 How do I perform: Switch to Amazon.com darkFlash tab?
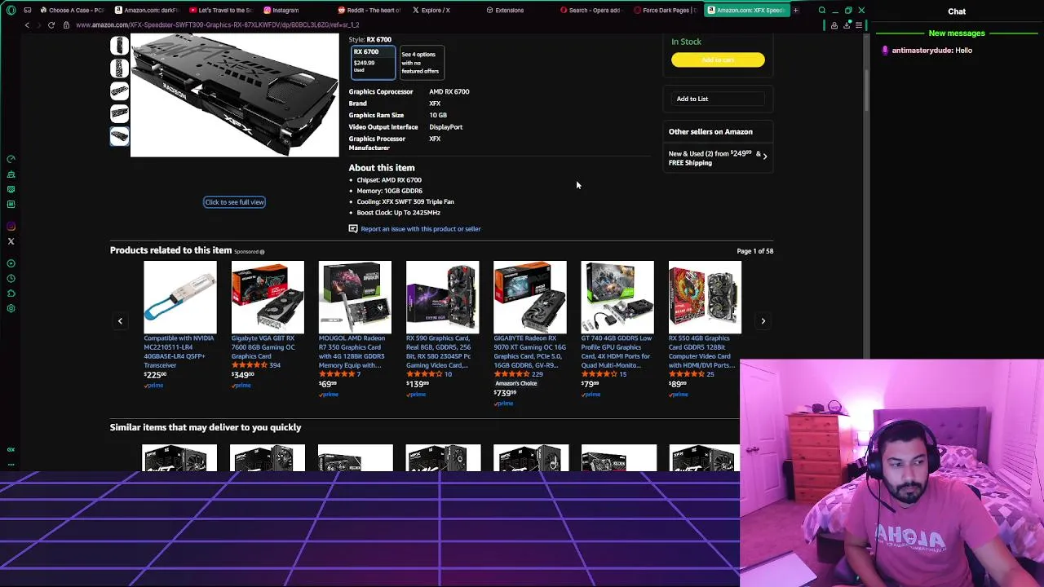pyautogui.click(x=147, y=10)
